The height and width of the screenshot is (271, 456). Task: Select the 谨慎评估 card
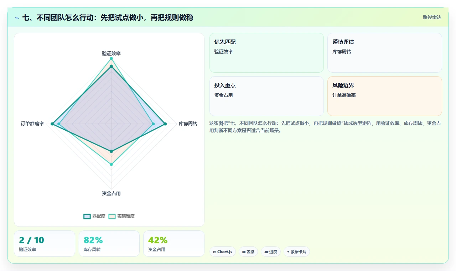[x=385, y=53]
